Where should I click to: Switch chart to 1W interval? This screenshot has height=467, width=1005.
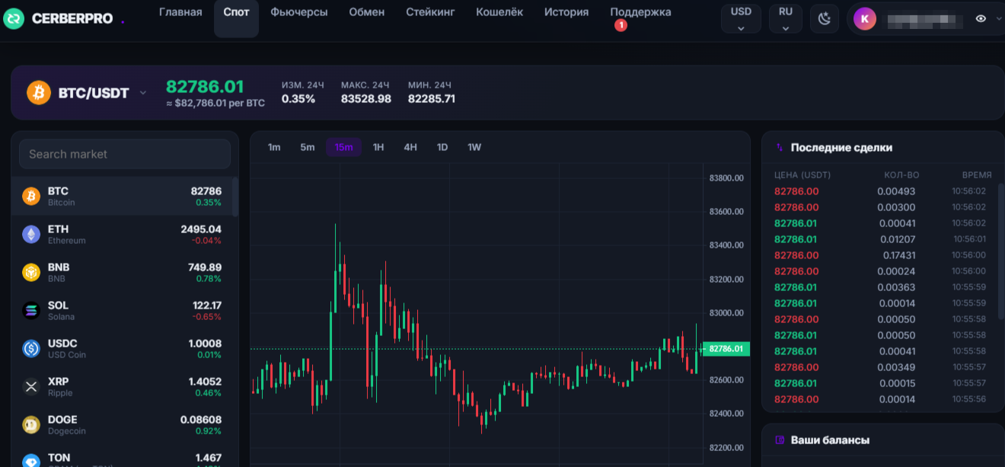474,147
